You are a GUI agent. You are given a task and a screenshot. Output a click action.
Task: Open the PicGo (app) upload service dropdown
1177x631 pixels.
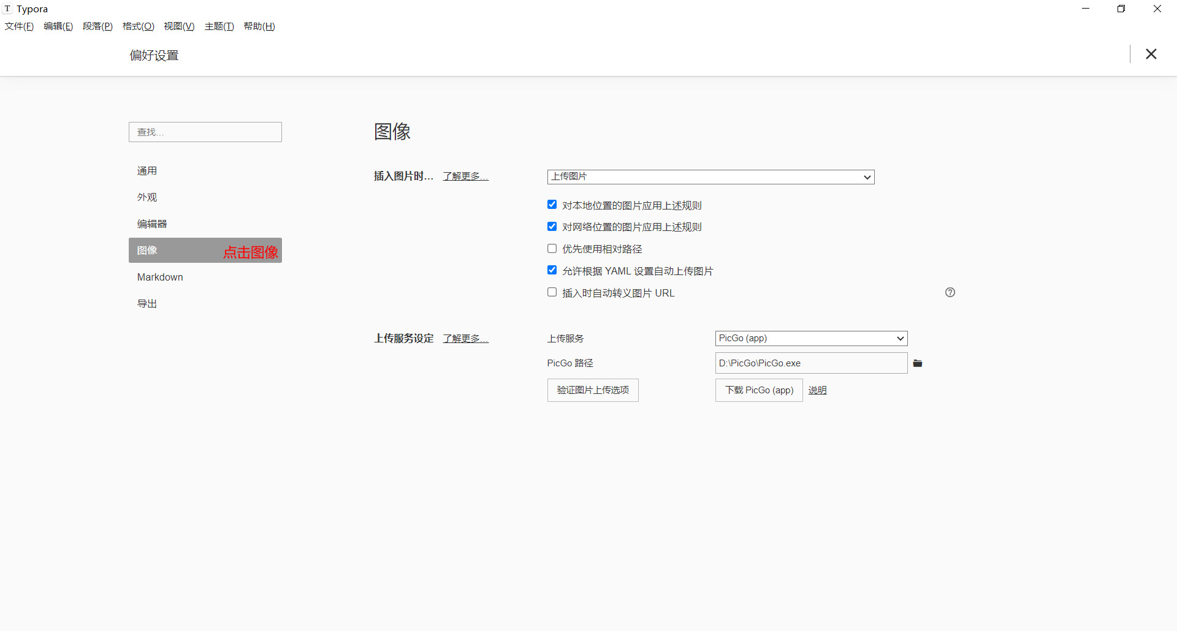(811, 338)
